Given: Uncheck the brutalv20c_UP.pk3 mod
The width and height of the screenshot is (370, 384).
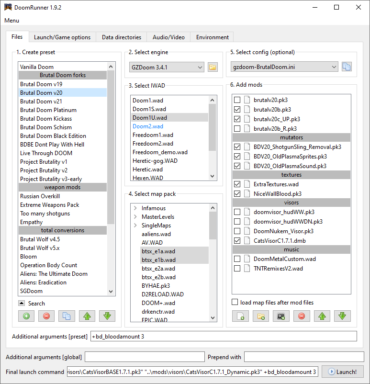Looking at the screenshot, I should 237,119.
